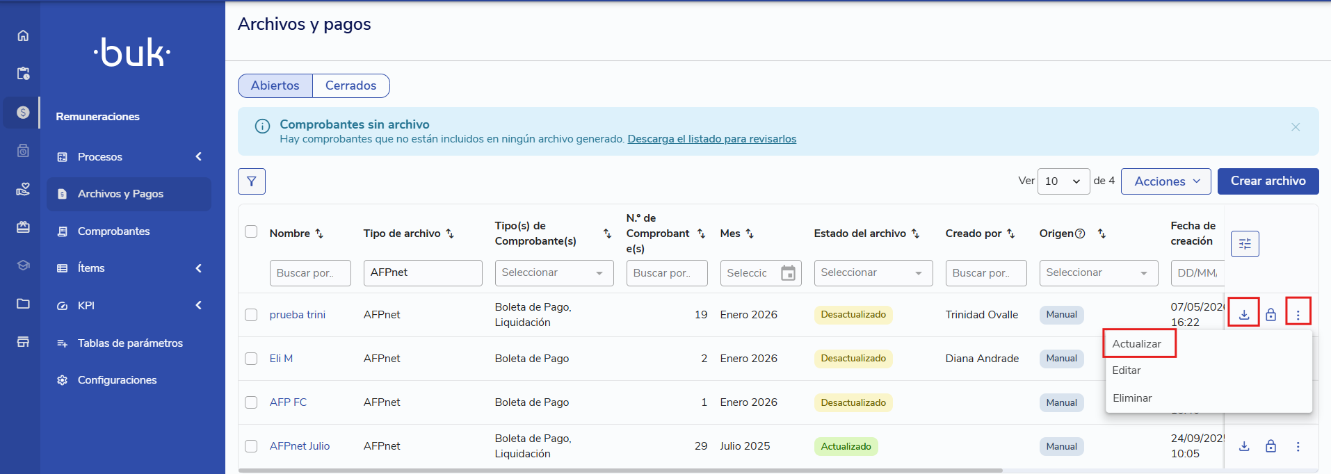Sort by the Mes column
The height and width of the screenshot is (474, 1331).
click(x=750, y=234)
